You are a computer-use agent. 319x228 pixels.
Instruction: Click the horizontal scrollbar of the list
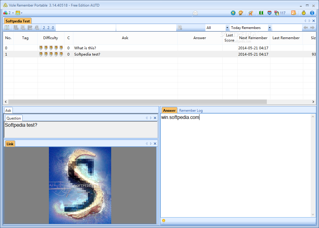(137, 102)
